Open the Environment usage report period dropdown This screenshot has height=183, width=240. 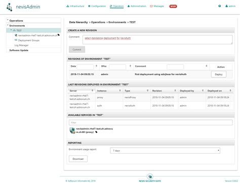(x=165, y=151)
